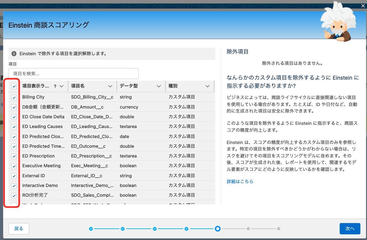367x240 pixels.
Task: Click the info icon beside the Einstein exclusion message
Action: coord(14,54)
